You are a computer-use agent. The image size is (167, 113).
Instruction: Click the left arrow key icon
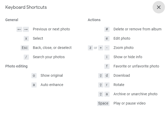click(x=19, y=29)
